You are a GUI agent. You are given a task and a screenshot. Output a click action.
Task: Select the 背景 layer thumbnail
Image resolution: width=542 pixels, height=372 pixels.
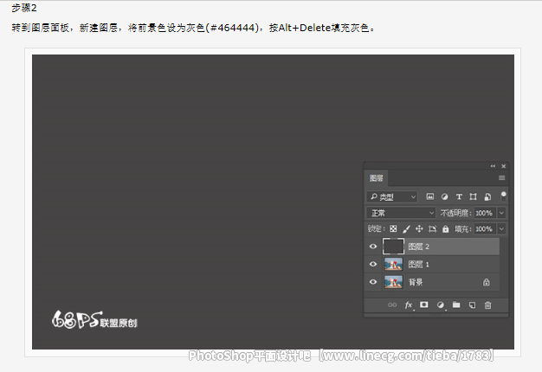(393, 282)
